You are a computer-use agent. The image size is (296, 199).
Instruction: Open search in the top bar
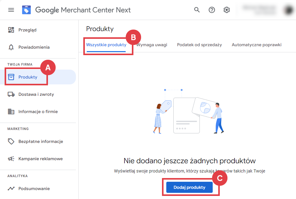197,10
